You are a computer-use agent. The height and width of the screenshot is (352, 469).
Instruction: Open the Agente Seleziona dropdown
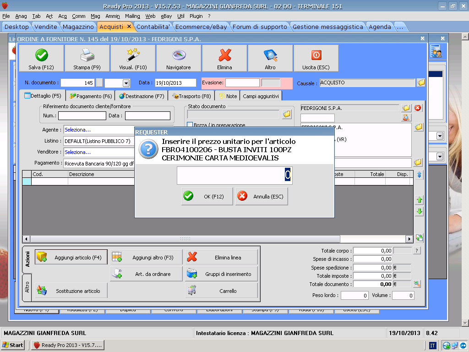click(x=98, y=130)
